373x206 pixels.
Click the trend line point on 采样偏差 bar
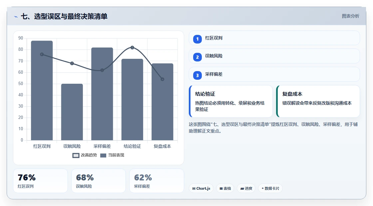coord(102,70)
